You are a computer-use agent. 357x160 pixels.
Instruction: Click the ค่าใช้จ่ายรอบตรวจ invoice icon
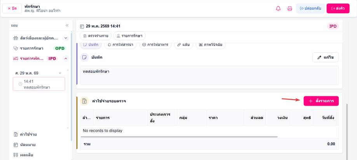pyautogui.click(x=84, y=101)
